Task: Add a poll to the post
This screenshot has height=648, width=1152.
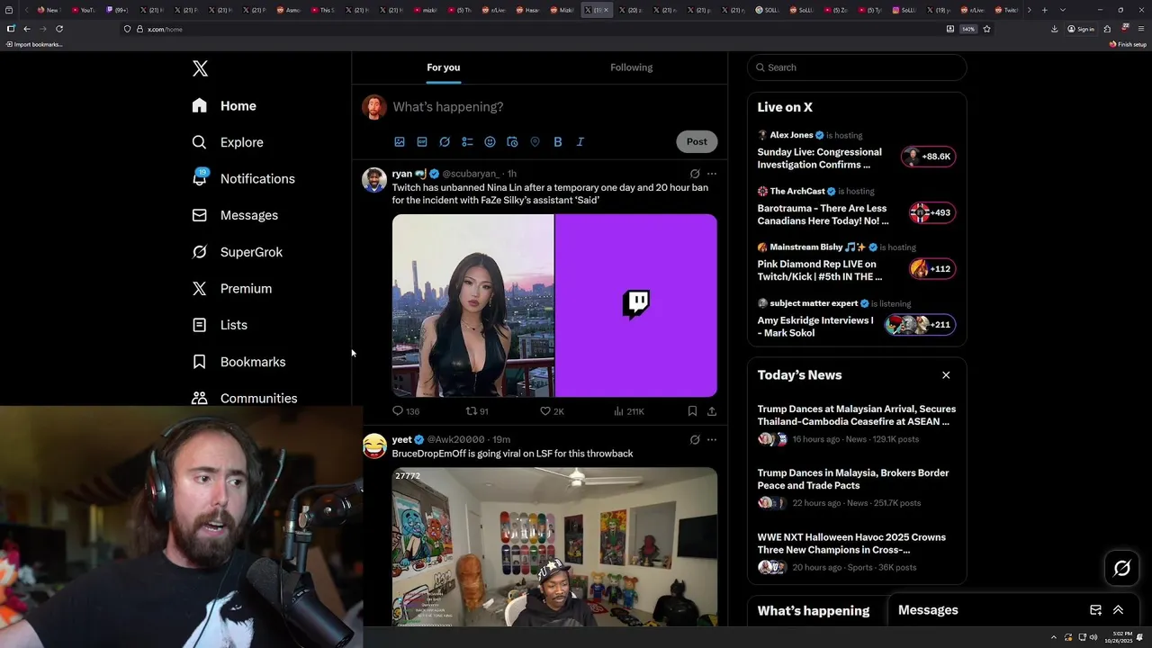Action: click(467, 142)
